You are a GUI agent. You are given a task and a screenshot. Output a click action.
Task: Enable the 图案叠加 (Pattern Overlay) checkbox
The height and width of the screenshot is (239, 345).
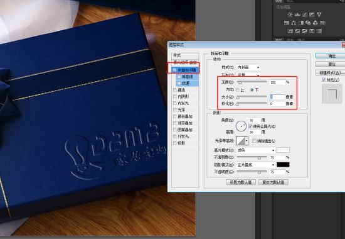point(175,130)
